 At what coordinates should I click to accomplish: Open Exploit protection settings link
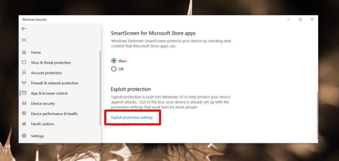tap(132, 118)
